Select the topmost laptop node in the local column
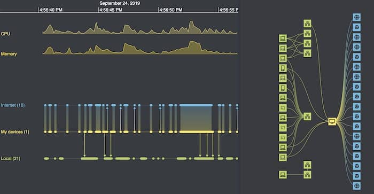The width and height of the screenshot is (374, 194). pyautogui.click(x=283, y=38)
